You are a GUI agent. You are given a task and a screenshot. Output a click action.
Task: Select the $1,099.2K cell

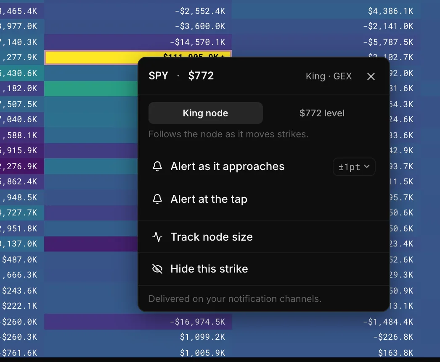tap(138, 337)
